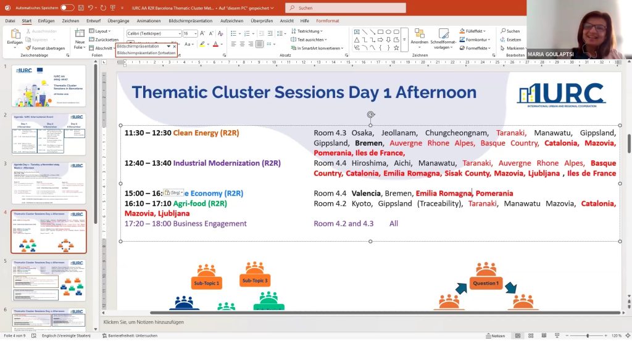Click Bildschirmpräsentation fortsetzen
632x357 pixels.
(146, 53)
